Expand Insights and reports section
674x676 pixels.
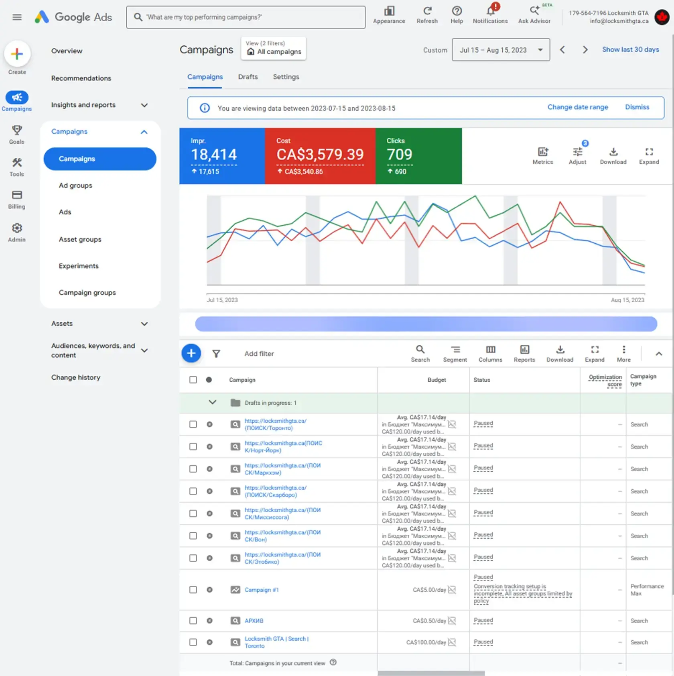144,105
